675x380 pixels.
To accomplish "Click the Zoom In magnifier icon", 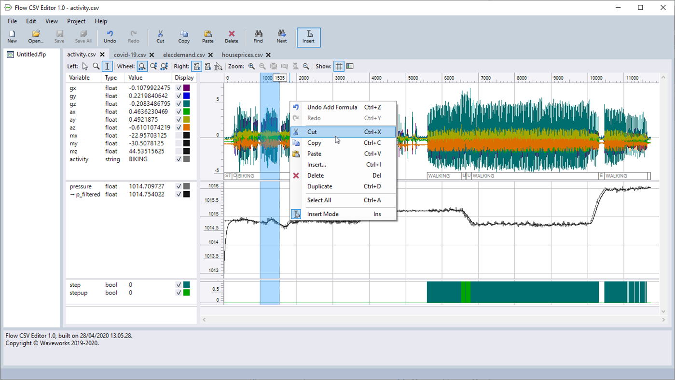I will pos(251,66).
